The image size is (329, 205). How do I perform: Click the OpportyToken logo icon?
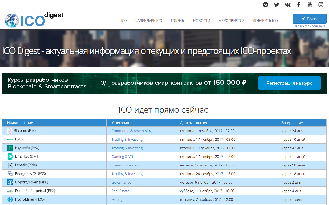click(10, 182)
